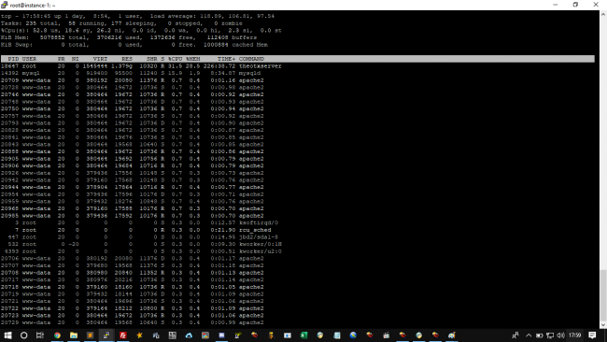Switch to Sublime Text on the taskbar
The image size is (607, 342).
coord(90,335)
